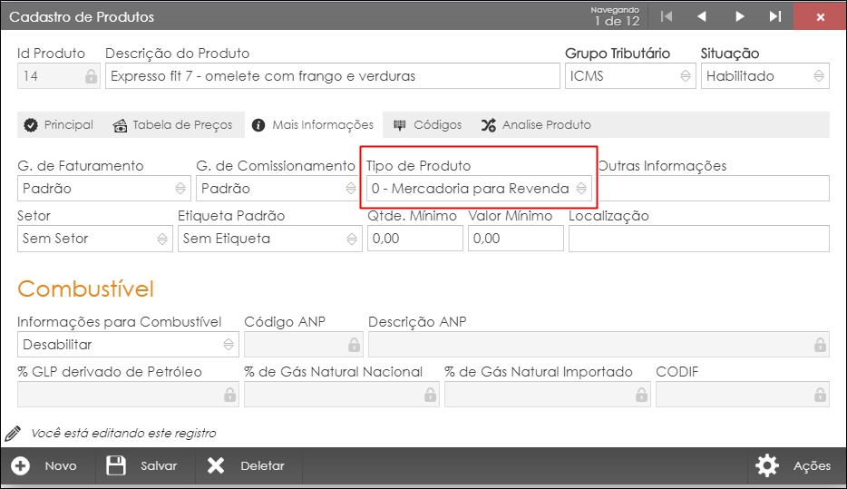Jump to last record arrow
The image size is (847, 489).
click(x=775, y=16)
